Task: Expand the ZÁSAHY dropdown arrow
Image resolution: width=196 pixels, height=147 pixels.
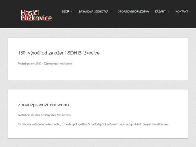Action: (168, 11)
